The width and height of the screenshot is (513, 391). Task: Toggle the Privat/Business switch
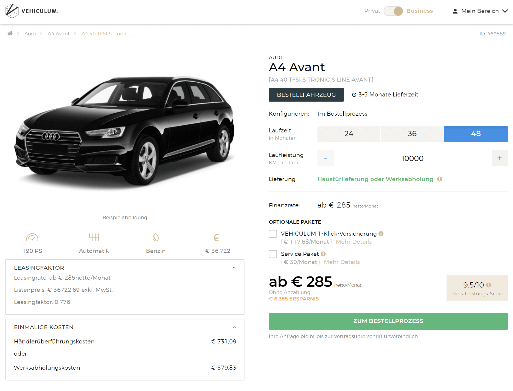click(x=393, y=11)
